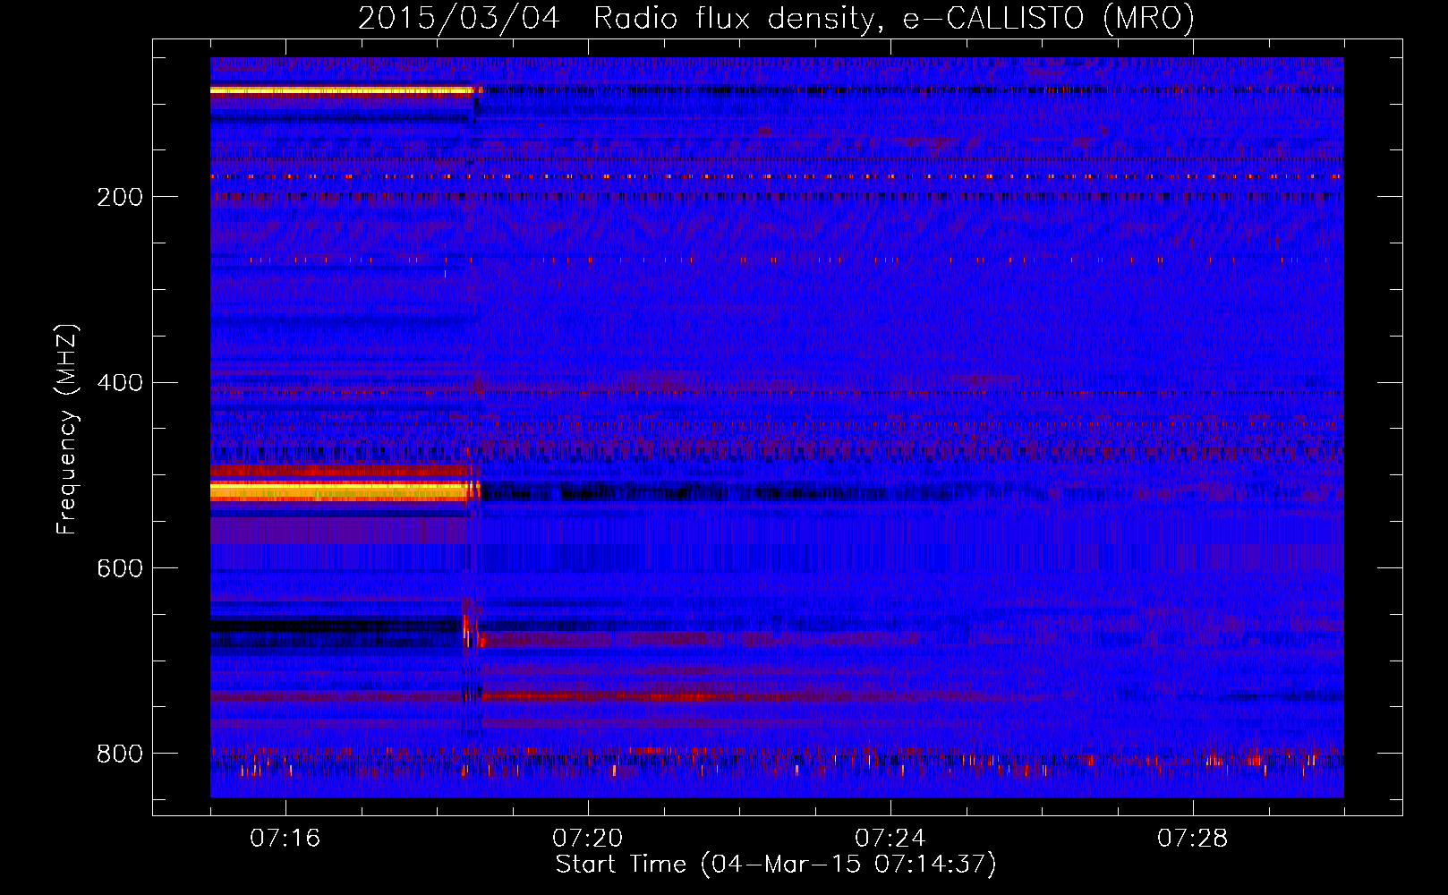Click the 07:20 time tick label
This screenshot has height=895, width=1448.
[588, 839]
